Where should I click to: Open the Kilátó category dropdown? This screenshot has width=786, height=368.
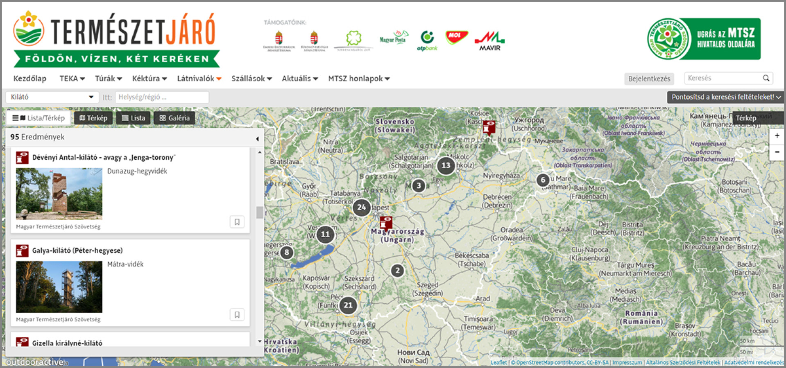pos(52,97)
